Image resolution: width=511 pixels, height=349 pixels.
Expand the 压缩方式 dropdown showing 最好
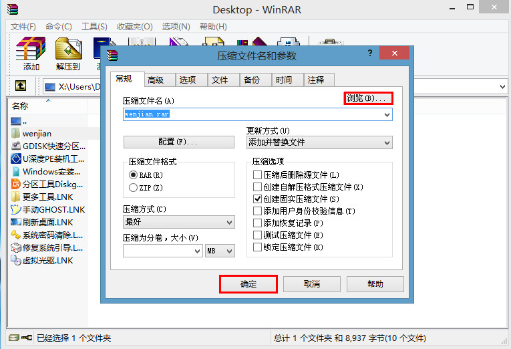click(x=178, y=221)
